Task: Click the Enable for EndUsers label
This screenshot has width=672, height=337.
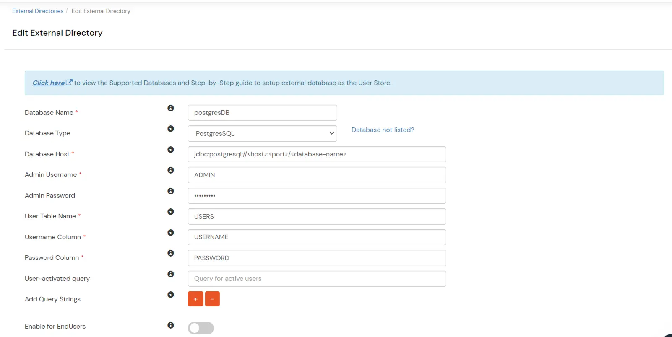Action: click(x=55, y=326)
